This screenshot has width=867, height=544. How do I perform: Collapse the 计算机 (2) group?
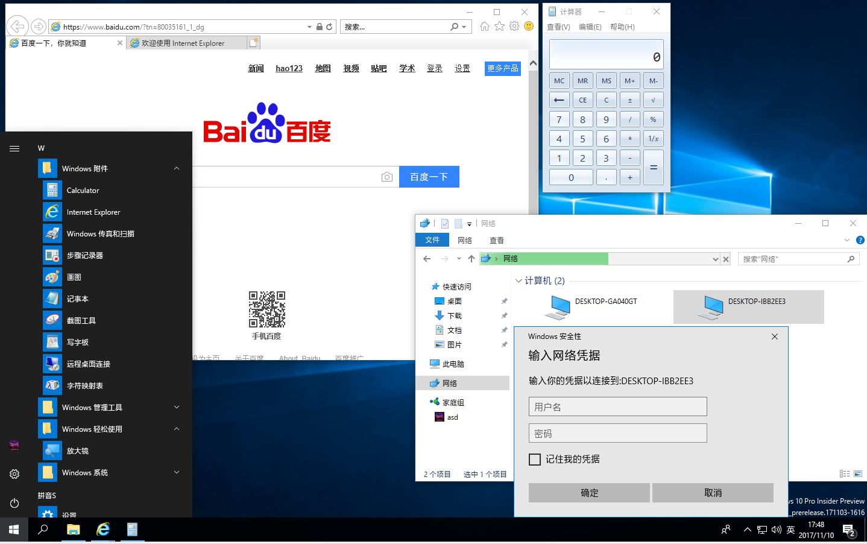519,280
